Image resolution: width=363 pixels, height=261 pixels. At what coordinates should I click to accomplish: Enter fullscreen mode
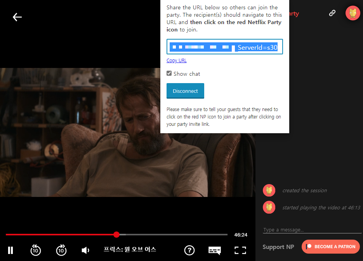tap(240, 250)
